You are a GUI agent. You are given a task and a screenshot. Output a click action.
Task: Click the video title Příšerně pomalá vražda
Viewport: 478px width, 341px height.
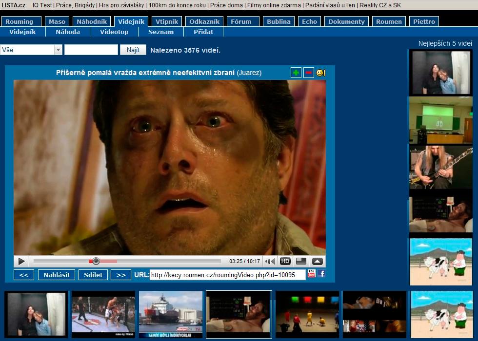(145, 73)
